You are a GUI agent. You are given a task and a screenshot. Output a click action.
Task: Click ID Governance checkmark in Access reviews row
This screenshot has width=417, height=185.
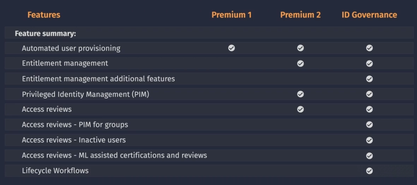click(369, 109)
